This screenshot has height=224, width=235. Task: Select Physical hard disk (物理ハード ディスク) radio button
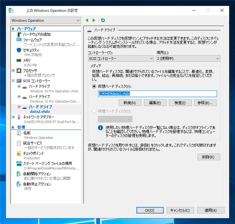[94, 111]
